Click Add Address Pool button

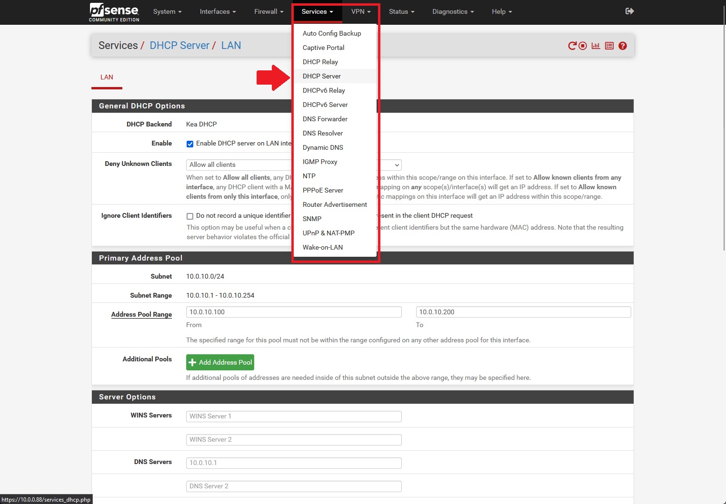pos(220,362)
